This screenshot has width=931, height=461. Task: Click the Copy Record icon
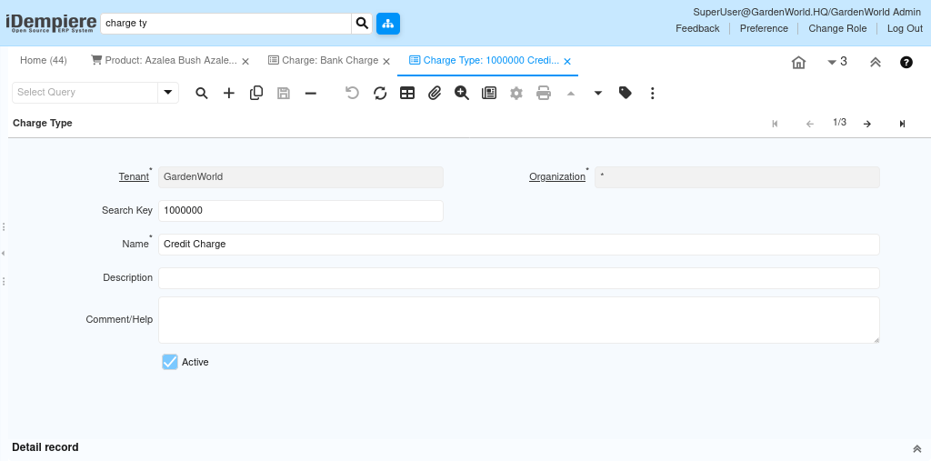256,93
